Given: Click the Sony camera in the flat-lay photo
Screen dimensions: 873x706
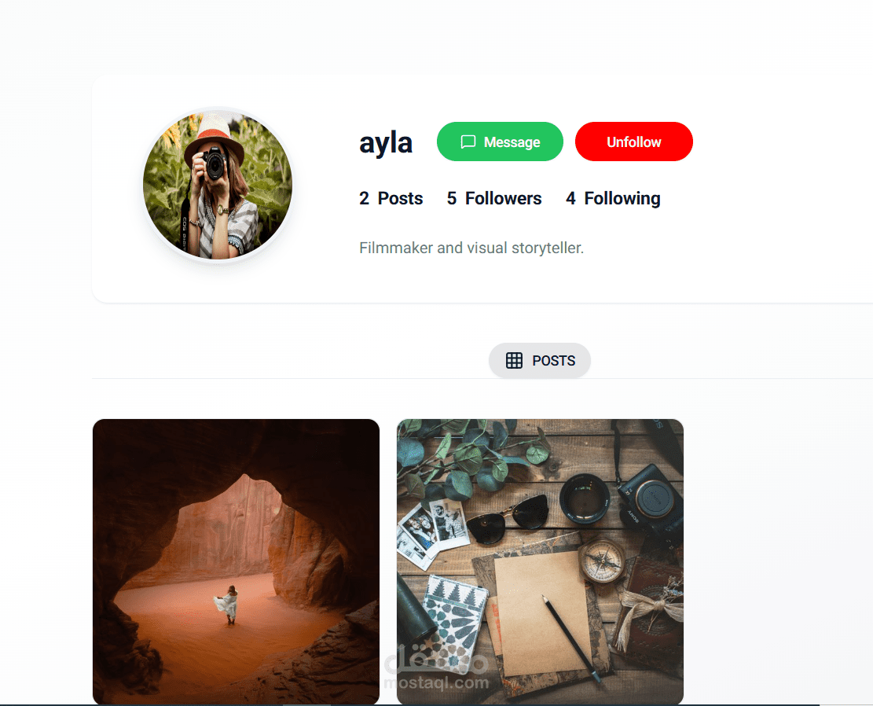Looking at the screenshot, I should (x=649, y=500).
